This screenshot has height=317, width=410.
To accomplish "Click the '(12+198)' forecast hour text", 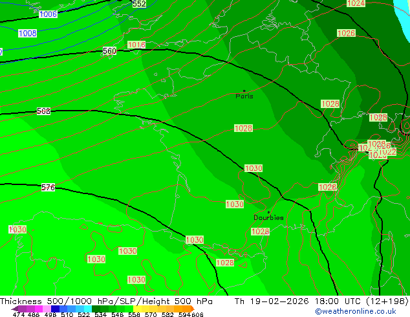I will (x=387, y=301).
